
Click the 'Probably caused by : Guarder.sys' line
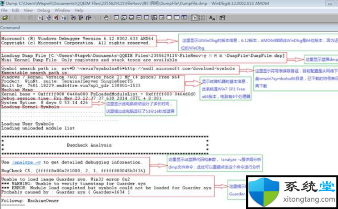66,192
